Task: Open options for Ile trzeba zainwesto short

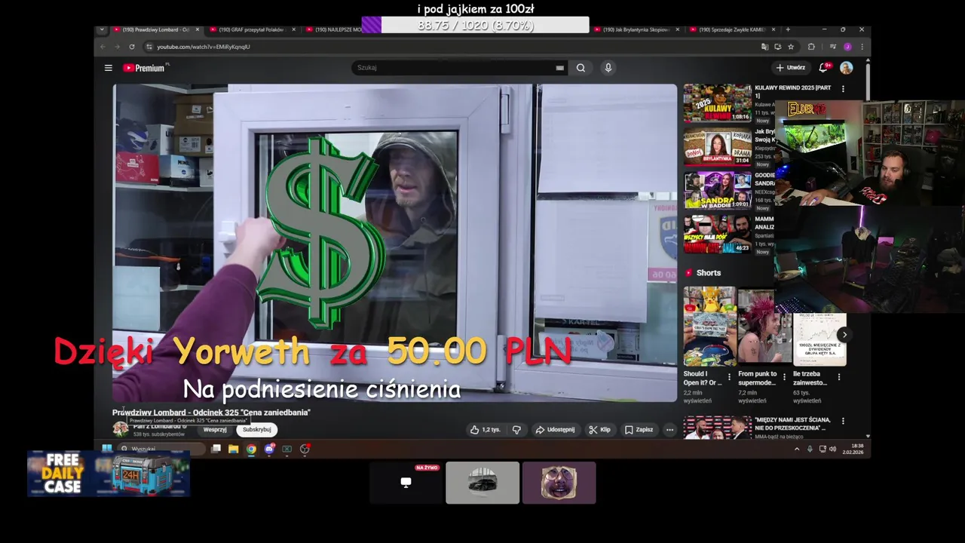Action: coord(838,376)
